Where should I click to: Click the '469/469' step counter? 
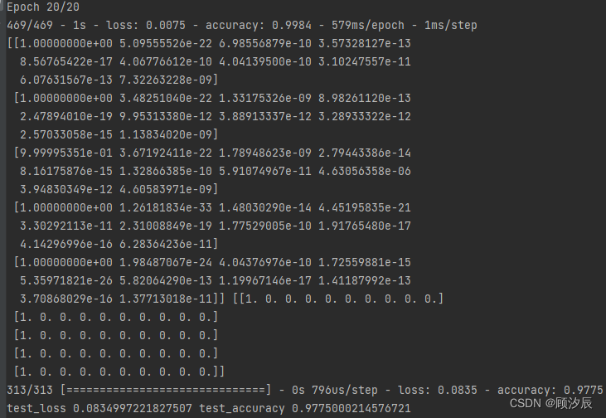(28, 26)
